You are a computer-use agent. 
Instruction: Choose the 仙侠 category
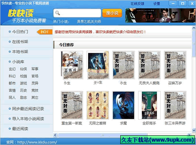pyautogui.click(x=23, y=69)
